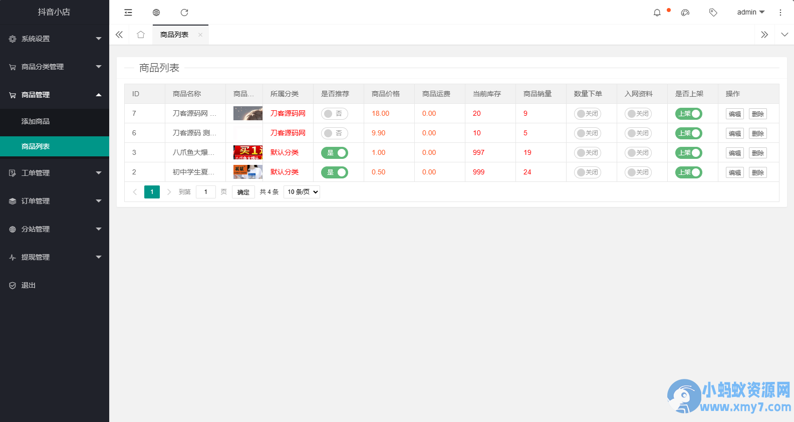Expand 提现管理 menu
Viewport: 794px width, 422px height.
pyautogui.click(x=55, y=257)
